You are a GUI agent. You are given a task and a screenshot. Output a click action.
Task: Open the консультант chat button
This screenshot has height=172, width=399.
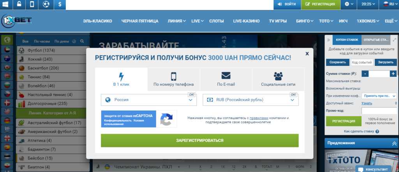[x=373, y=169]
